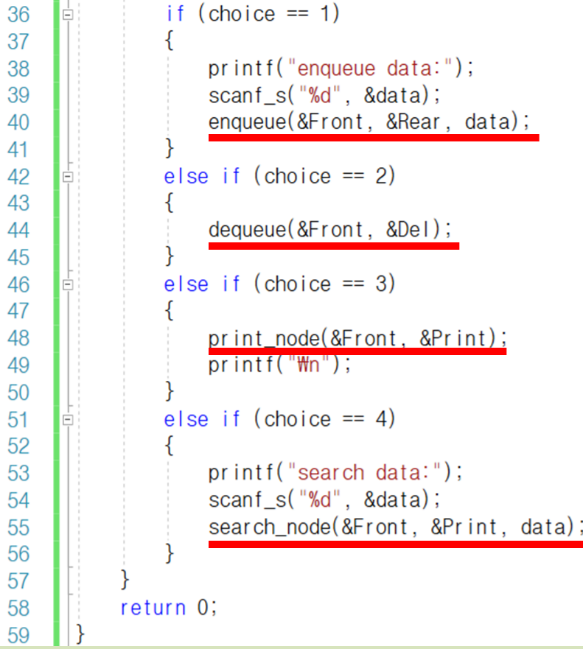Click the if keyword on line 36

[x=175, y=14]
